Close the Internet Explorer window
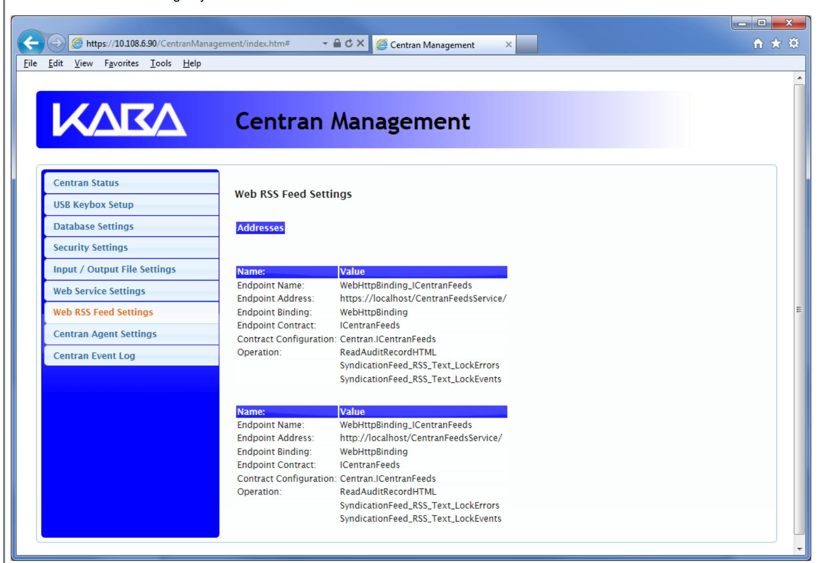 click(x=788, y=23)
